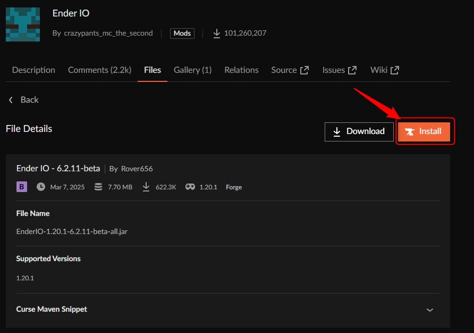Click the download count icon beside 622.3K
The height and width of the screenshot is (333, 474).
tap(146, 187)
